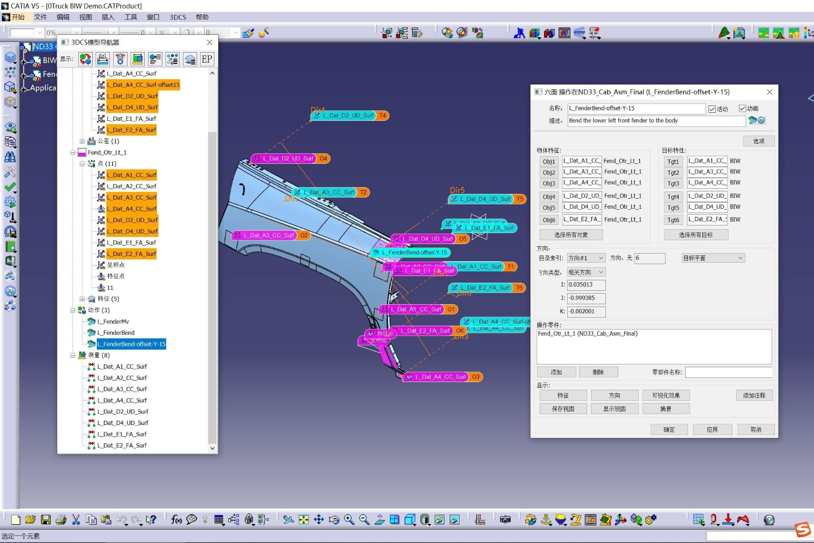
Task: Collapse the 动作 (3) tree node
Action: 73,310
